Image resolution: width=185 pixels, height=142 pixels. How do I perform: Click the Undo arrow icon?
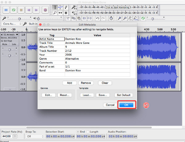[x=97, y=18]
